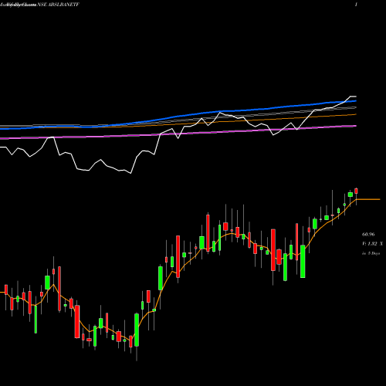Viewport: 386px width, 386px height.
Task: Click the tall green candle at the chart's lowest point
Action: coord(137,330)
